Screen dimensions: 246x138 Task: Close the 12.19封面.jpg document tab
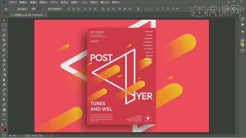pyautogui.click(x=45, y=15)
